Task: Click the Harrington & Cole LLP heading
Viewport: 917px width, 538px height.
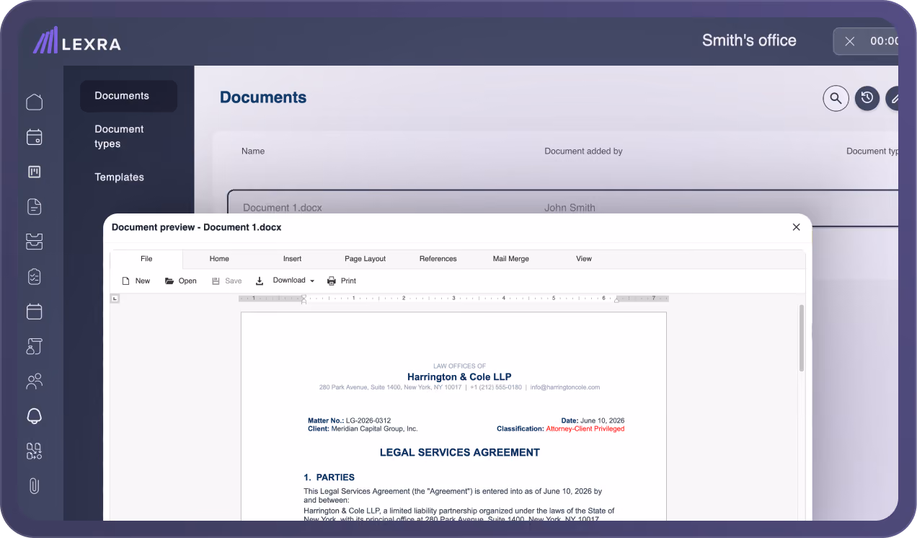Action: [x=459, y=377]
